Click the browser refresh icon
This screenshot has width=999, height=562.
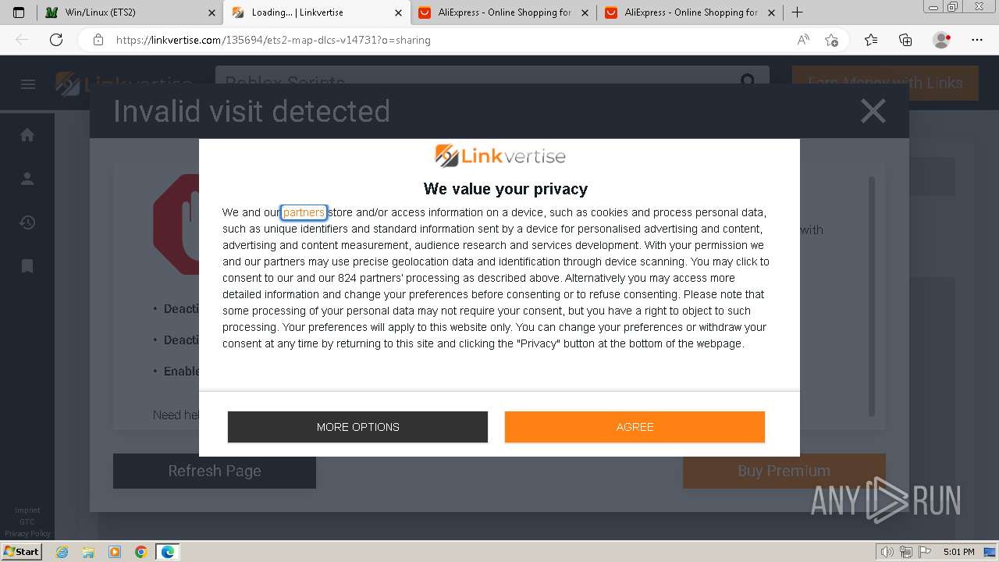pos(56,40)
